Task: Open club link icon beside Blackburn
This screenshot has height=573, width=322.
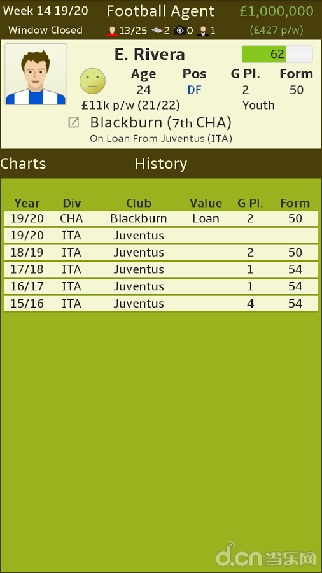Action: [x=73, y=123]
